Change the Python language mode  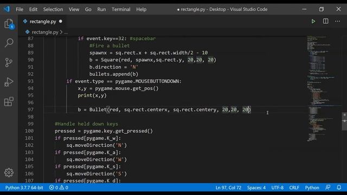click(x=312, y=188)
